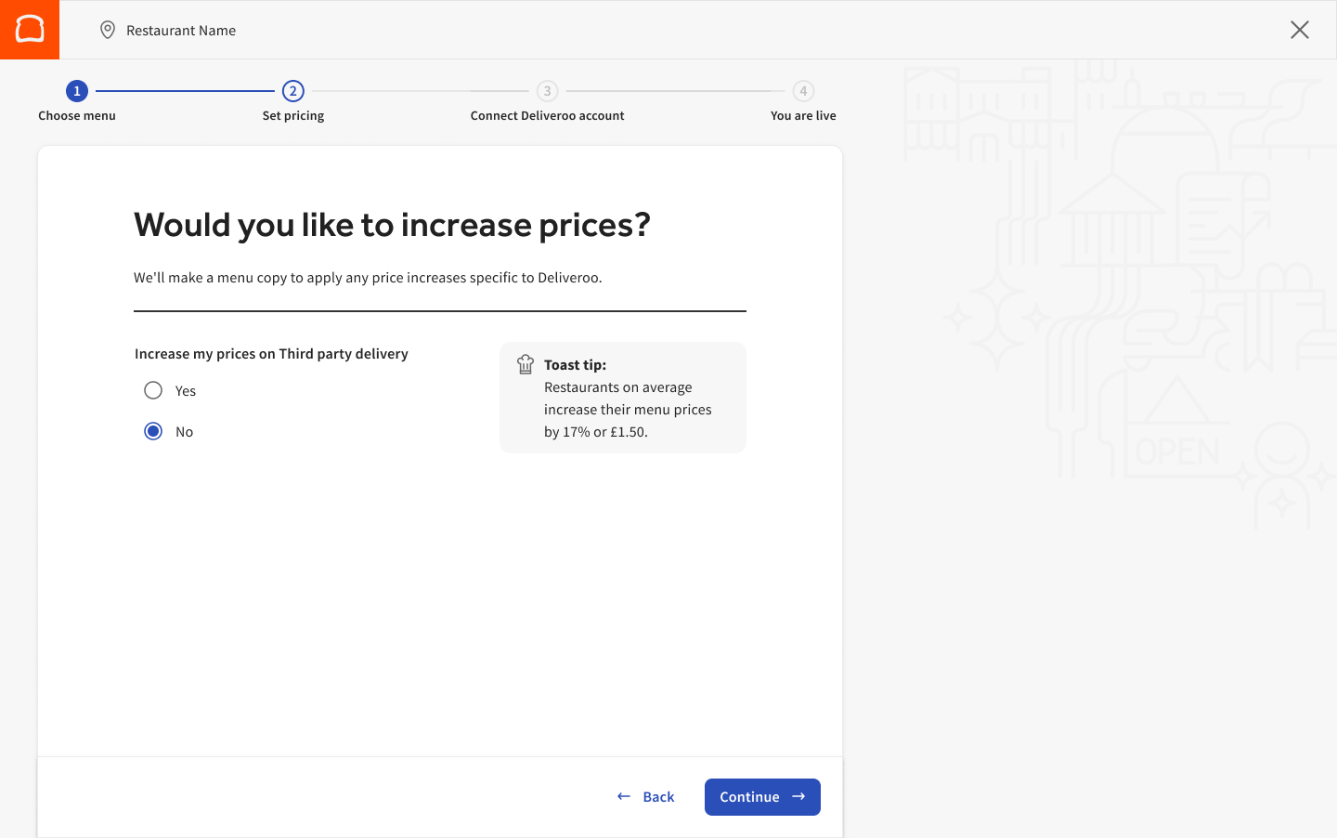Close the setup wizard with X
This screenshot has height=838, width=1337.
click(x=1299, y=30)
